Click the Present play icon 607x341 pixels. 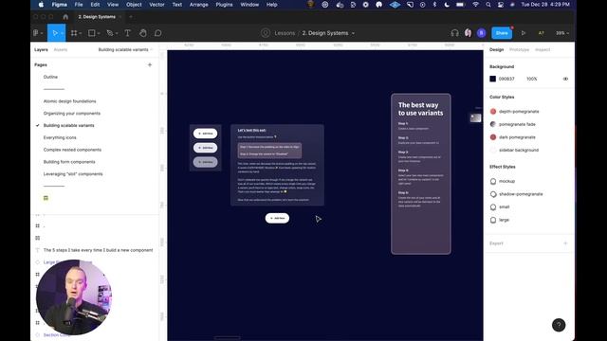tap(524, 33)
